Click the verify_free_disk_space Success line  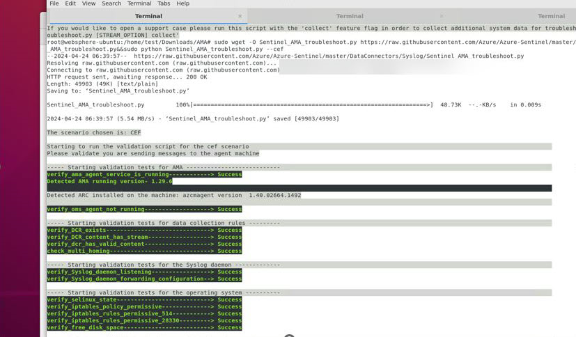click(144, 327)
